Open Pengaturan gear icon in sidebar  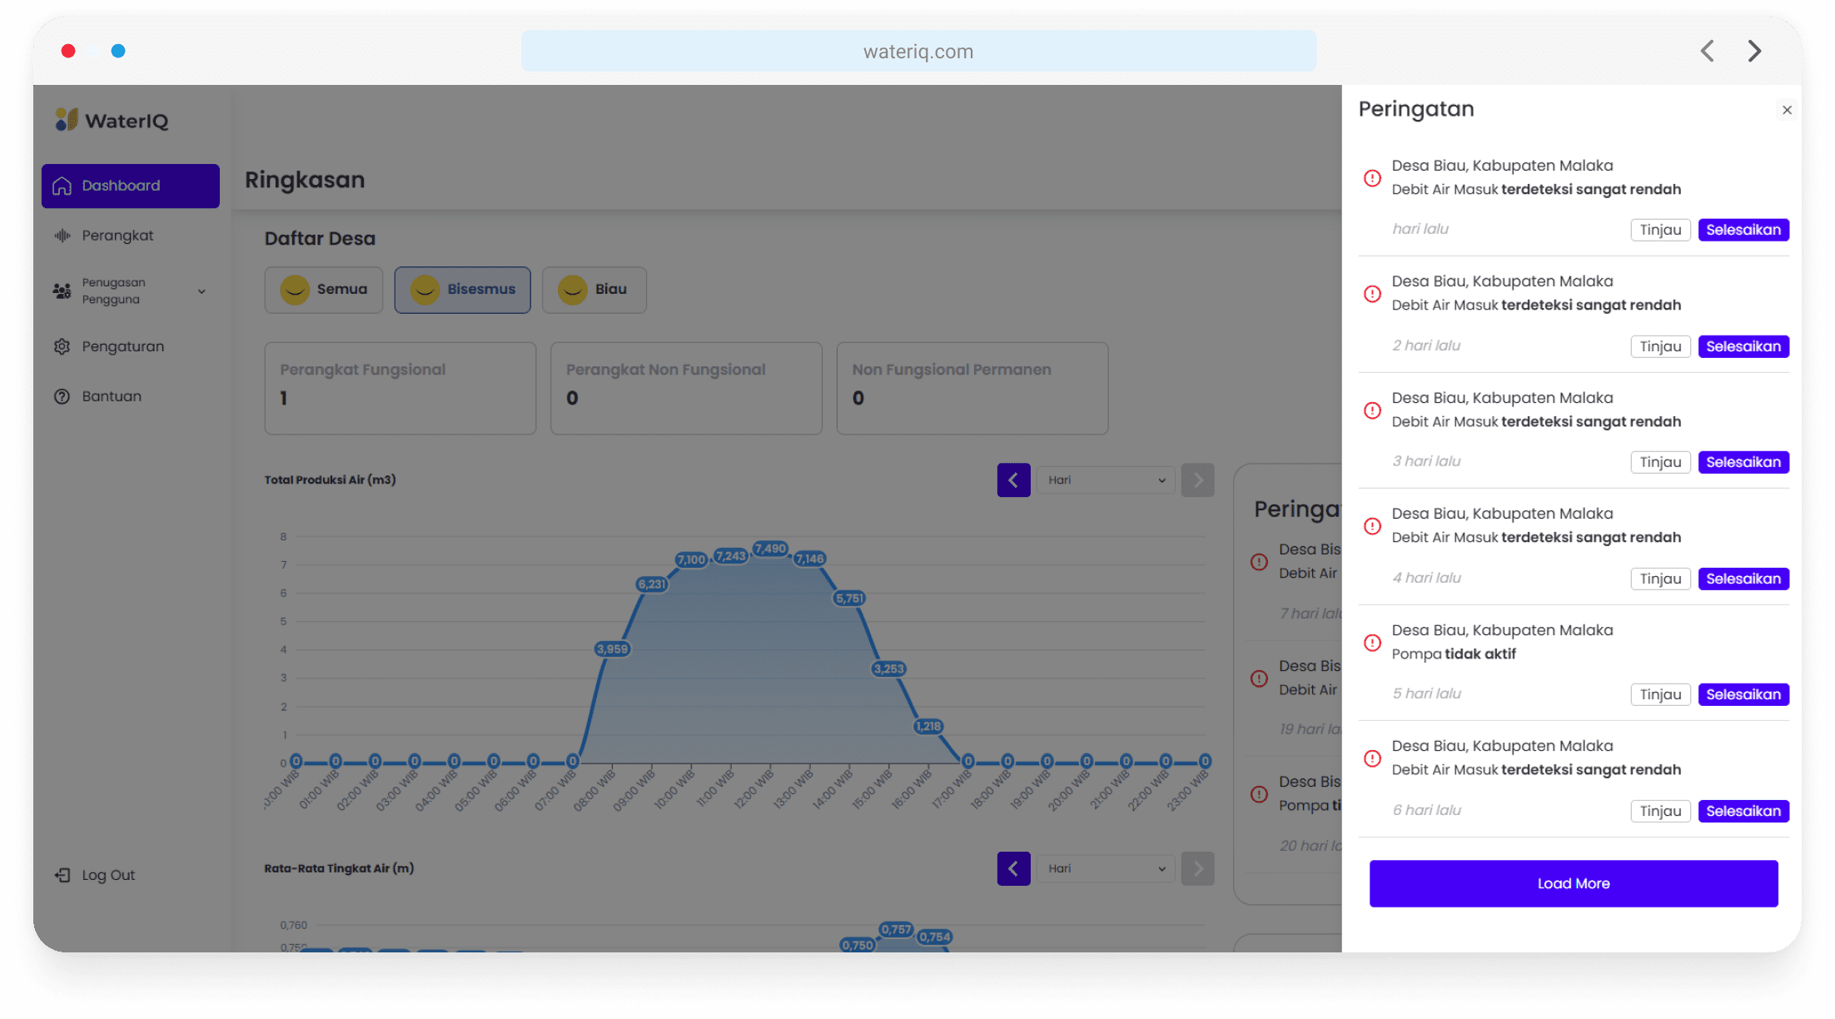coord(62,346)
